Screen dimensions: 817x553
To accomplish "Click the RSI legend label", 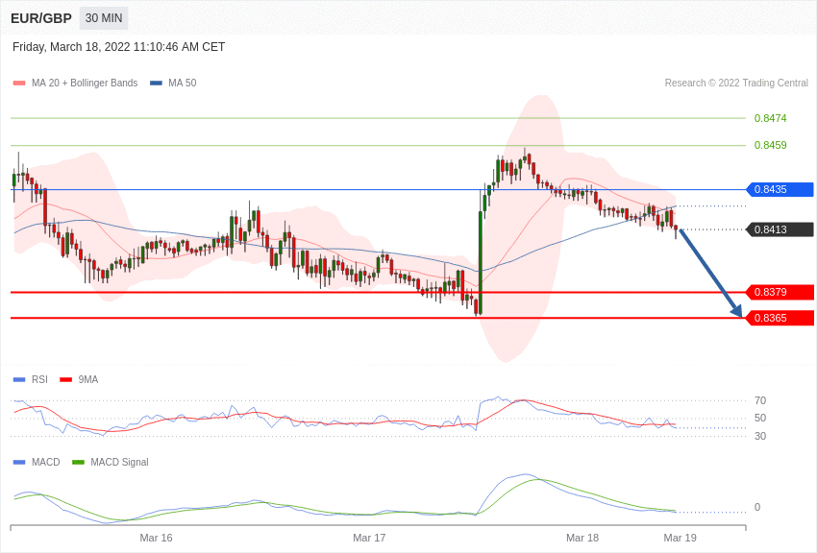I will point(39,380).
